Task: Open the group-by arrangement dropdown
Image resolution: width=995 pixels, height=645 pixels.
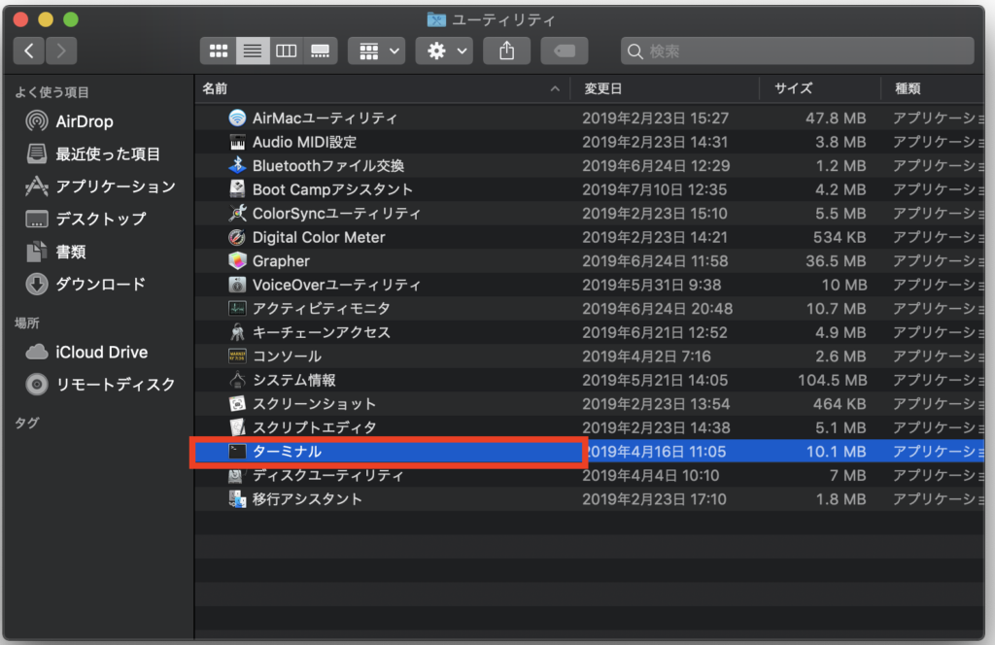Action: [x=377, y=51]
